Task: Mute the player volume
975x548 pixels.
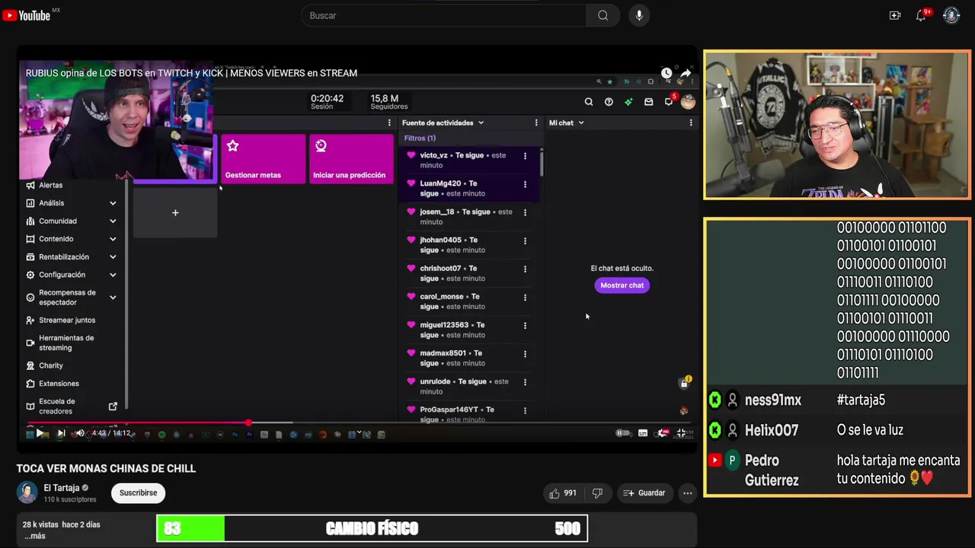Action: (80, 433)
